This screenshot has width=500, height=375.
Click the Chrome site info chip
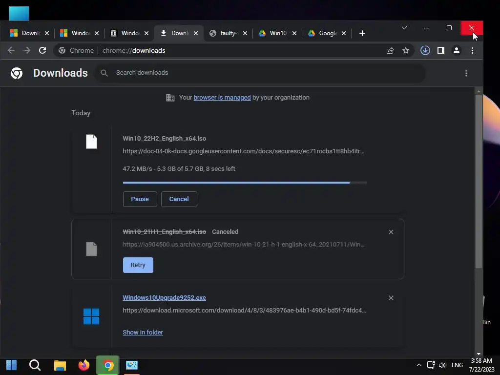pyautogui.click(x=76, y=50)
